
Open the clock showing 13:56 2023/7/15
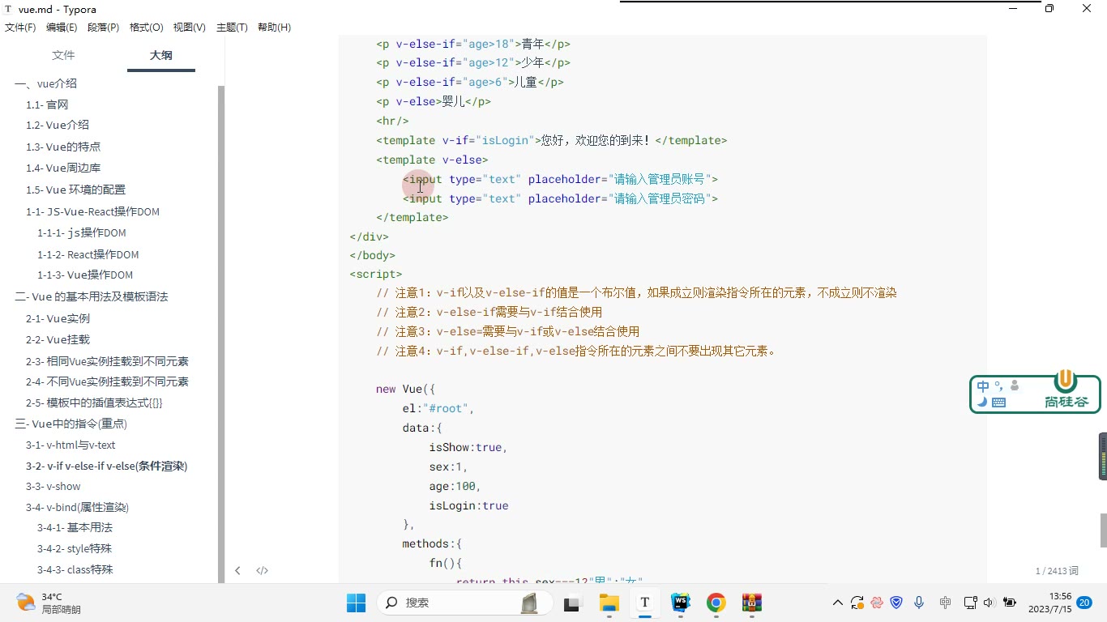(1049, 603)
